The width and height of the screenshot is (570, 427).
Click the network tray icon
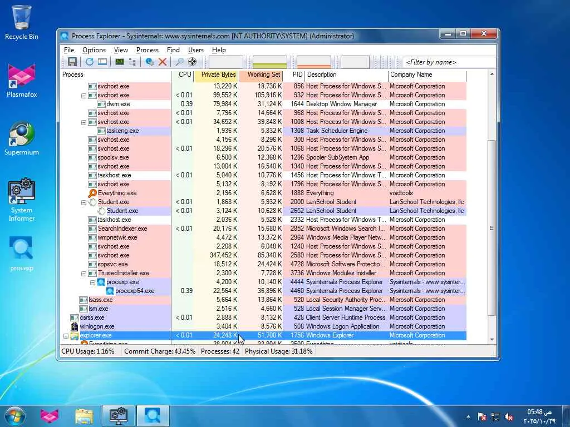[x=495, y=417]
